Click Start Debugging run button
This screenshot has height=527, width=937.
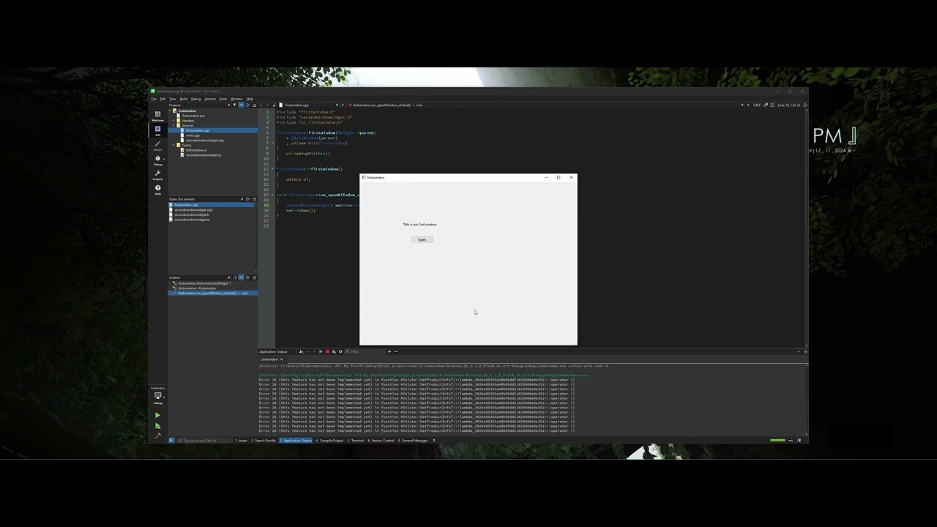coord(157,426)
